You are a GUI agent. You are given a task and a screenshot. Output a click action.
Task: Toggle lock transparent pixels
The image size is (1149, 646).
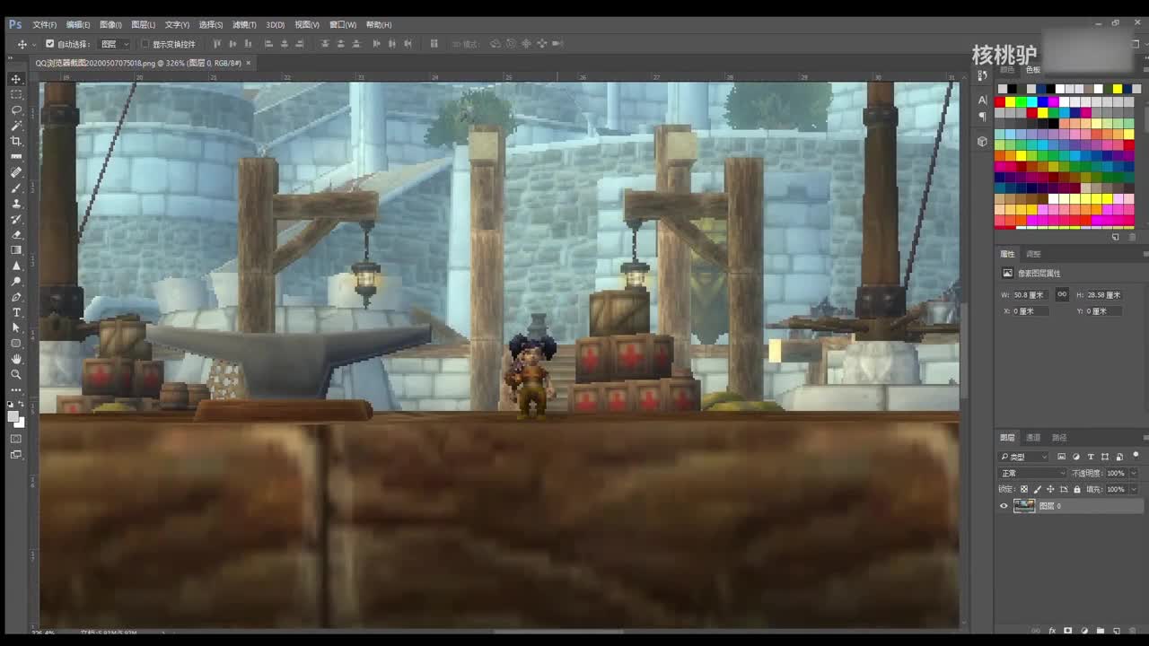(1024, 489)
